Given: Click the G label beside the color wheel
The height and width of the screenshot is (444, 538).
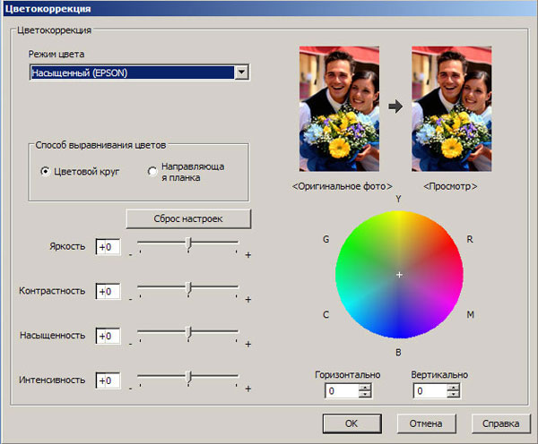Looking at the screenshot, I should pyautogui.click(x=326, y=239).
